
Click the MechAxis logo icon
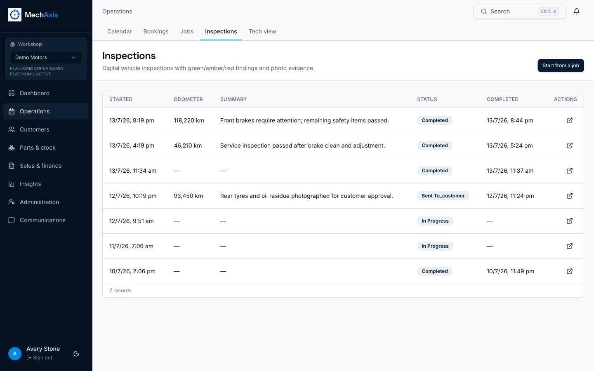coord(15,15)
